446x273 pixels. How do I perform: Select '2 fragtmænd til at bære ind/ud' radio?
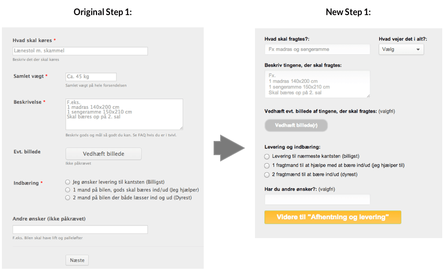coord(267,174)
